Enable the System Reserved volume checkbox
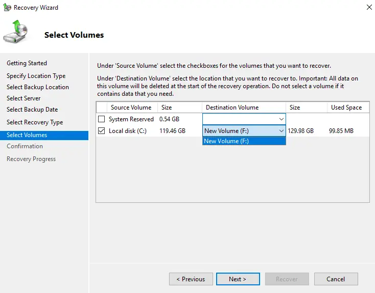The height and width of the screenshot is (293, 375). click(101, 119)
